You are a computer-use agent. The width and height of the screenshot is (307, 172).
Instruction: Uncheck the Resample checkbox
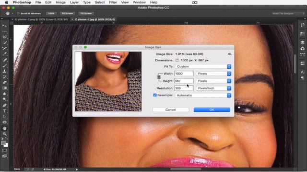click(155, 95)
